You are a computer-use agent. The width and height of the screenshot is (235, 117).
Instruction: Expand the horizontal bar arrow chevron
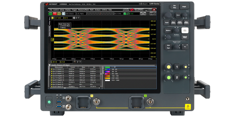pyautogui.click(x=78, y=62)
